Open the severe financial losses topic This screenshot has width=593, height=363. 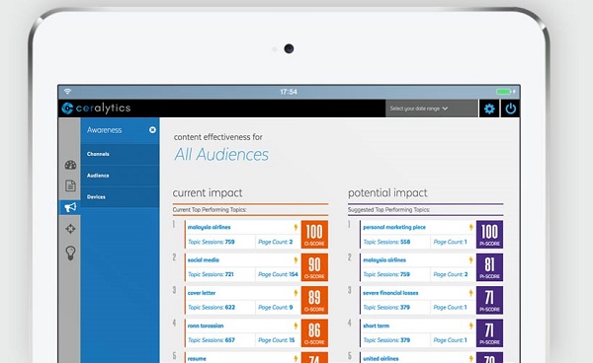[x=390, y=293]
